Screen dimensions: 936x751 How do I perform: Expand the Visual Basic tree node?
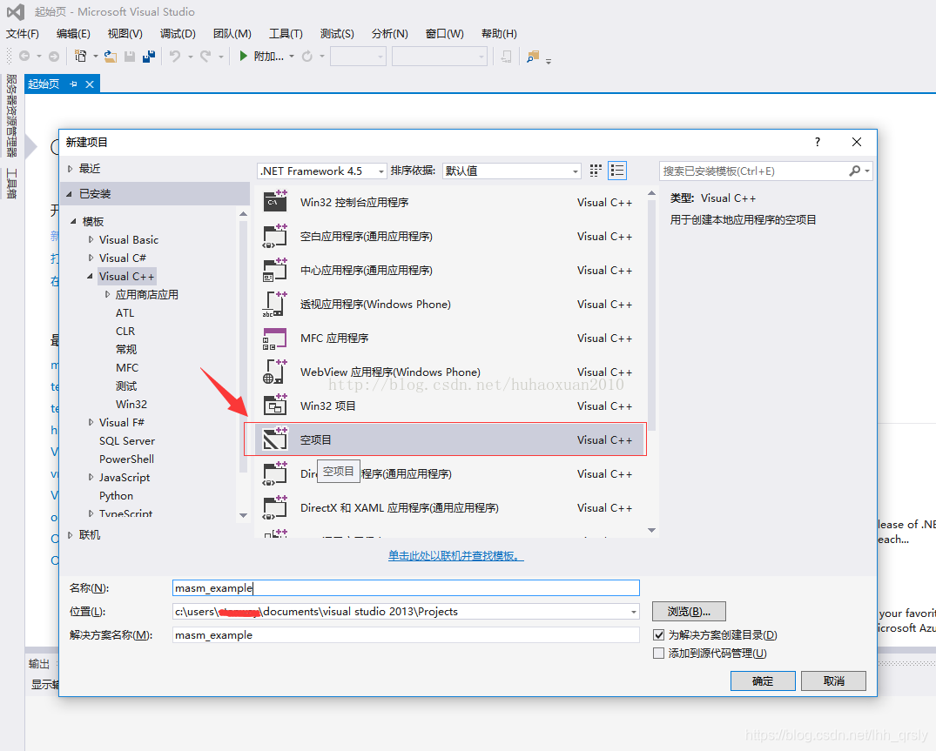pyautogui.click(x=91, y=240)
